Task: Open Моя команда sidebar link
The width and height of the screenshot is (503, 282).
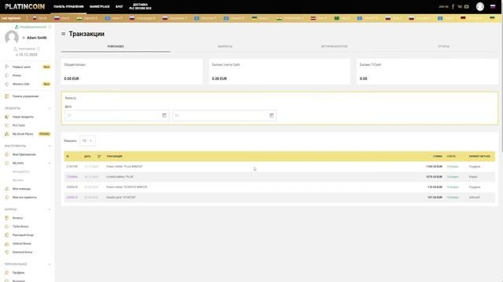Action: (x=21, y=189)
